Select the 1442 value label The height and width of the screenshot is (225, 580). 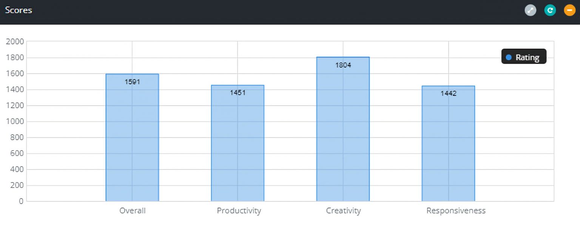point(449,93)
